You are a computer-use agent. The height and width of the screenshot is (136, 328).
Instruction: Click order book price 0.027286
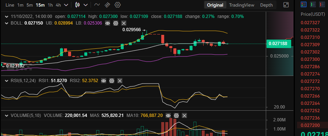pos(310,67)
